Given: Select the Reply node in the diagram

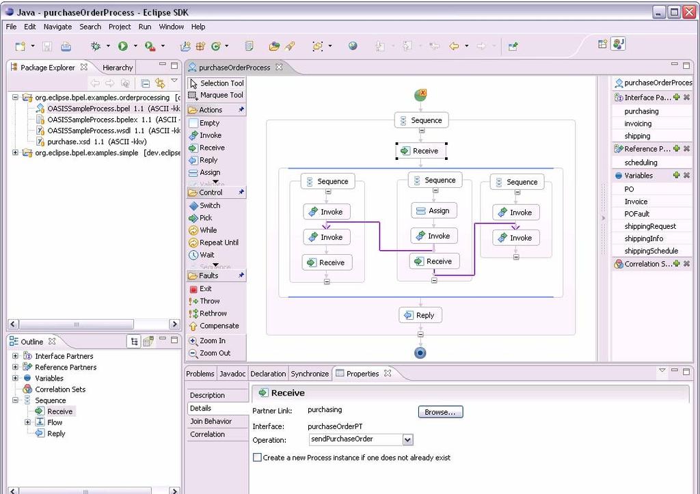Looking at the screenshot, I should (x=420, y=315).
